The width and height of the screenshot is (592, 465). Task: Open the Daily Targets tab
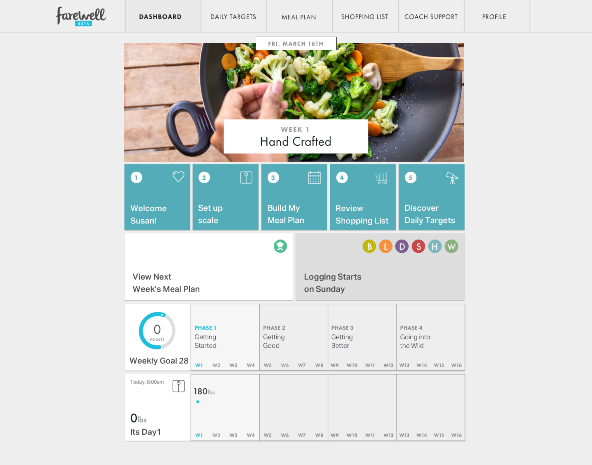pos(233,16)
